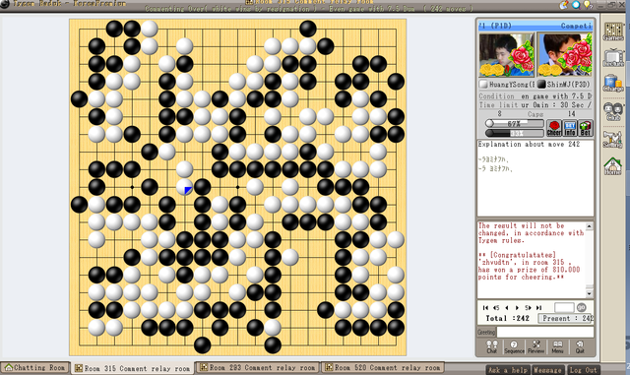Select Room 293 Comment relay room tab
The image size is (630, 375).
pyautogui.click(x=258, y=367)
